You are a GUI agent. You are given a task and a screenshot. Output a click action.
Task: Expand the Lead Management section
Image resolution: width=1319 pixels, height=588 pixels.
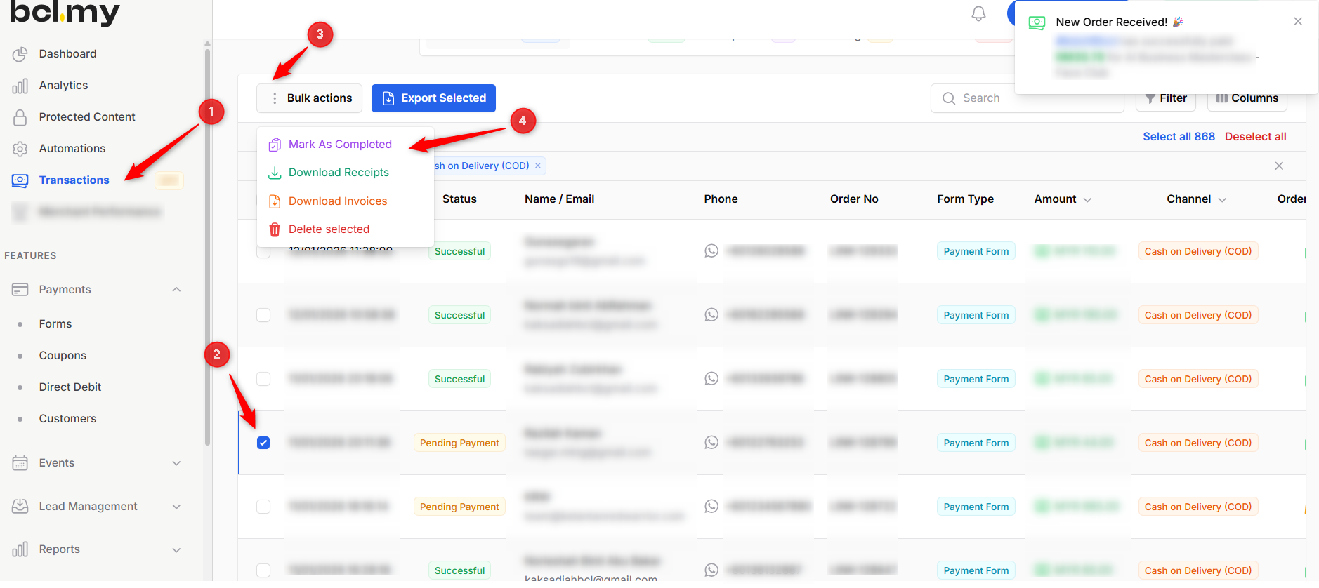(176, 507)
